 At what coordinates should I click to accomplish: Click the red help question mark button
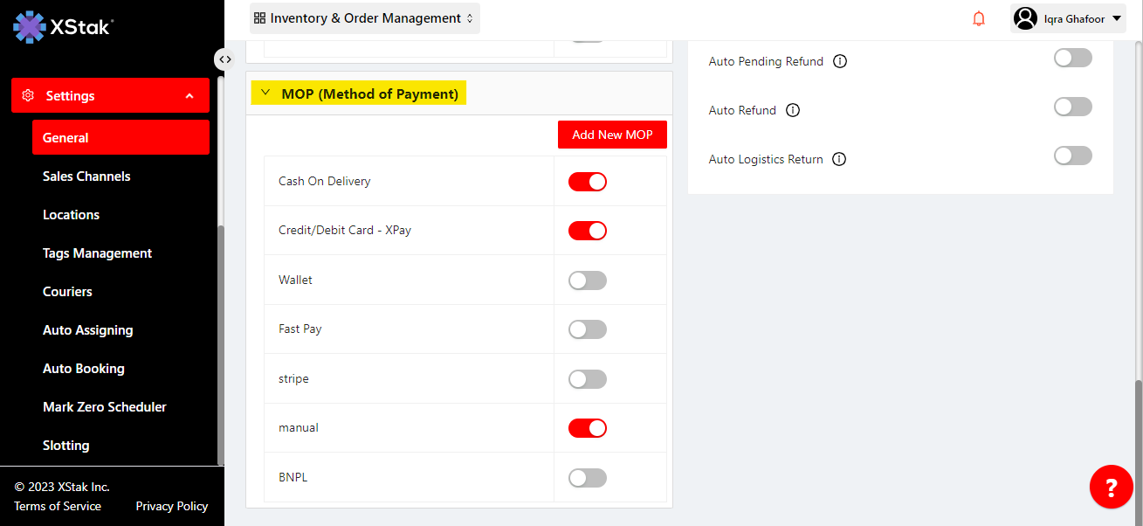(x=1111, y=487)
